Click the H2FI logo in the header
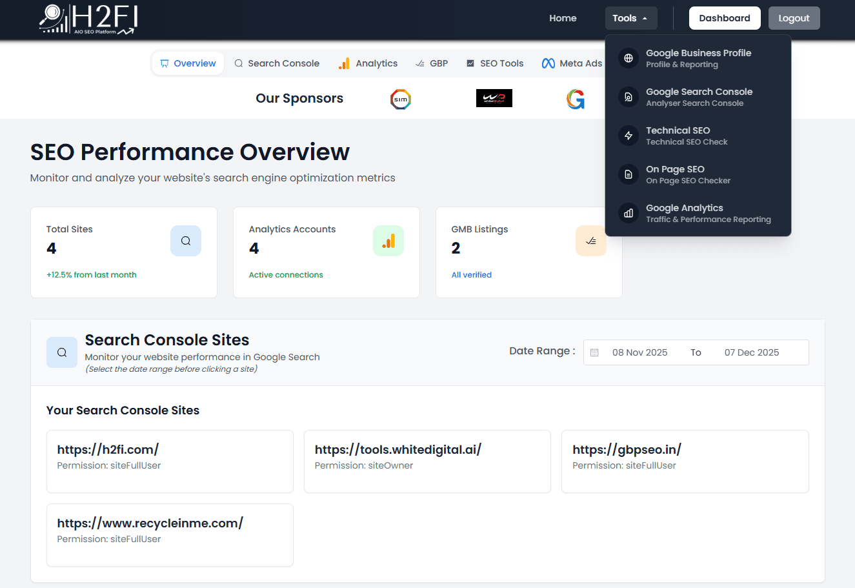The image size is (855, 588). tap(87, 19)
